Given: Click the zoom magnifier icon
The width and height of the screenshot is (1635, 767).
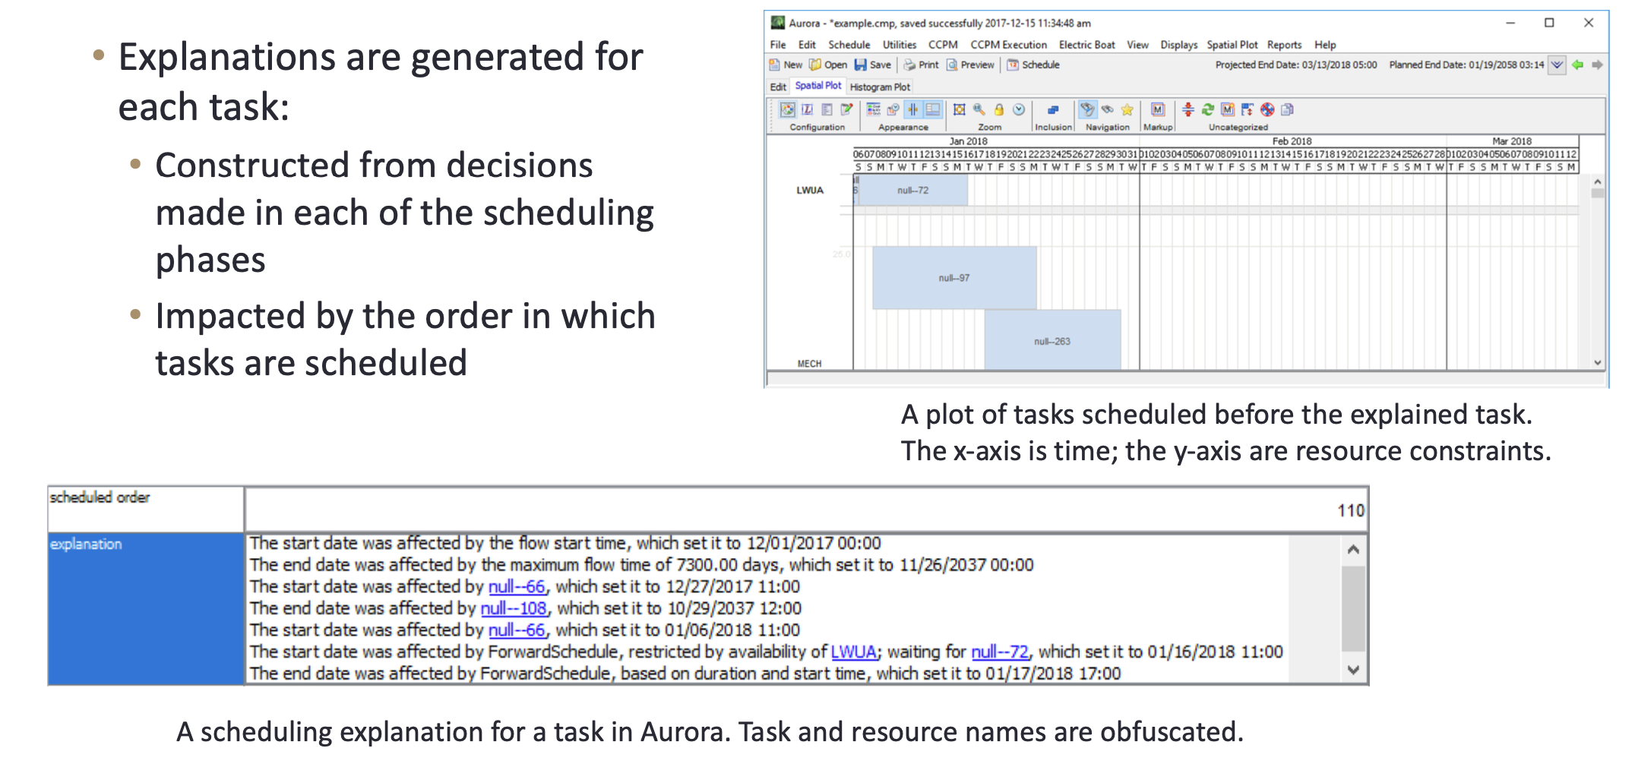Looking at the screenshot, I should pos(979,110).
